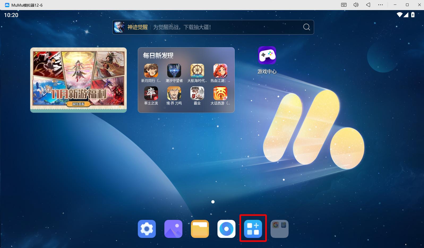Expand the three-dots more options menu

pyautogui.click(x=380, y=5)
